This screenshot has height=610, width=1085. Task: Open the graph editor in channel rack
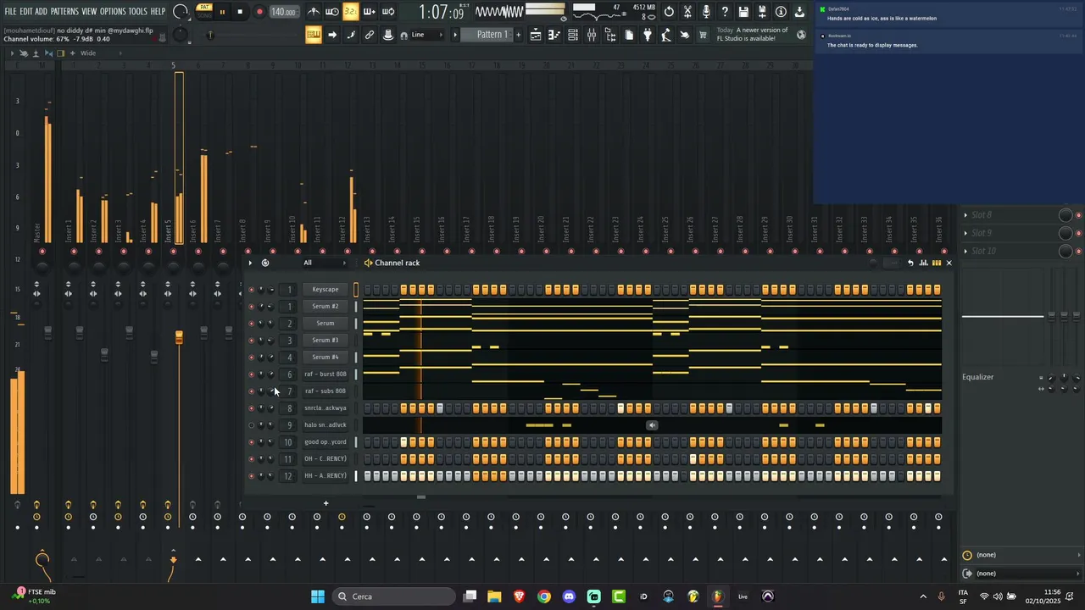(923, 263)
